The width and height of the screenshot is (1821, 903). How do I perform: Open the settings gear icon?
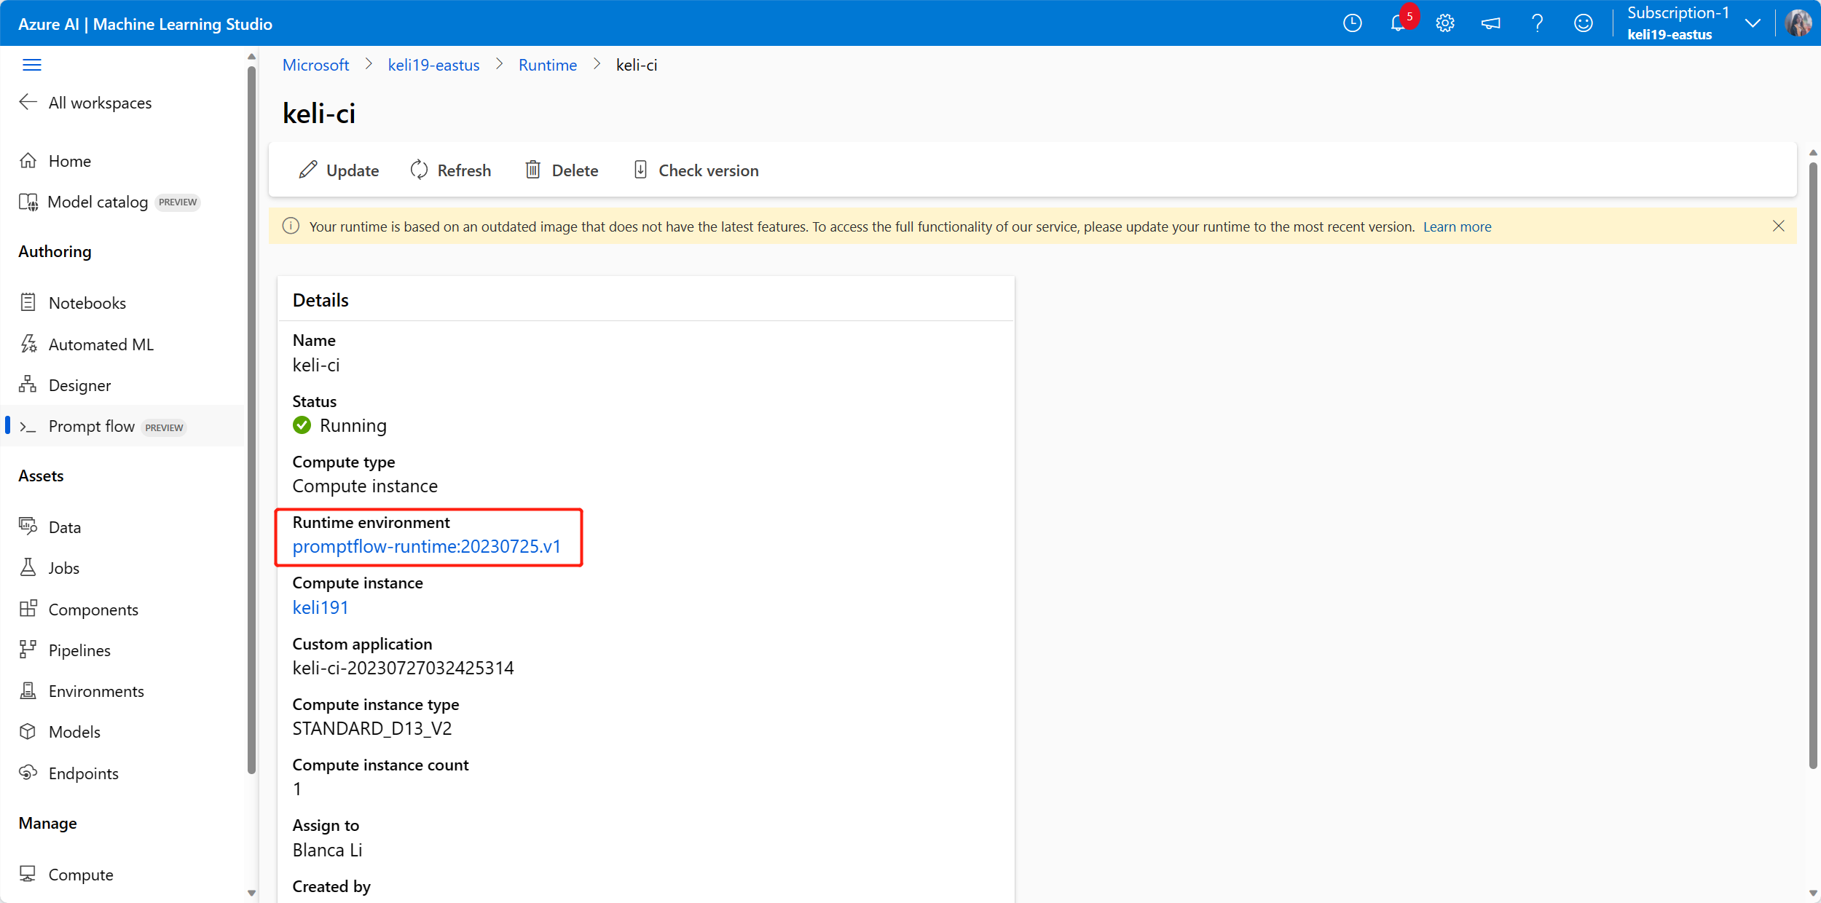1445,23
